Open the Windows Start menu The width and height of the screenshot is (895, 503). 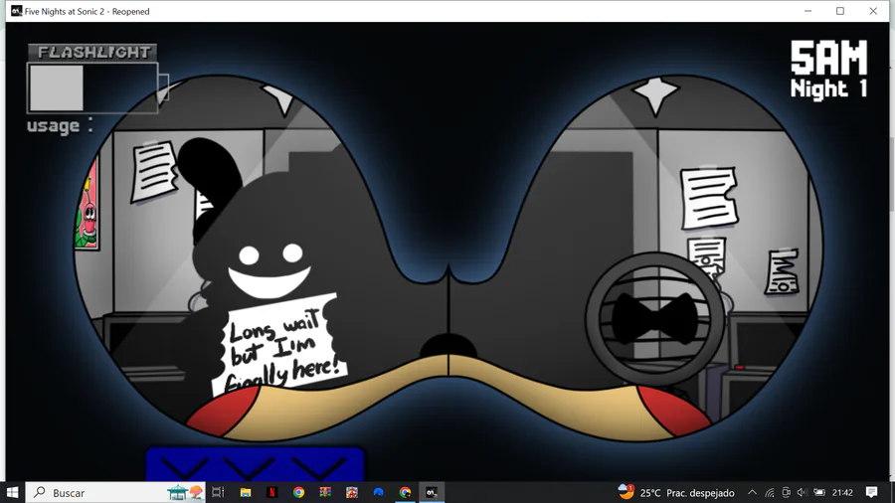click(x=13, y=492)
